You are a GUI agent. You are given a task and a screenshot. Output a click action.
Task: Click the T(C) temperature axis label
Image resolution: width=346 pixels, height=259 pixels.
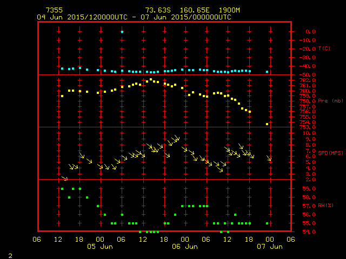pyautogui.click(x=324, y=48)
